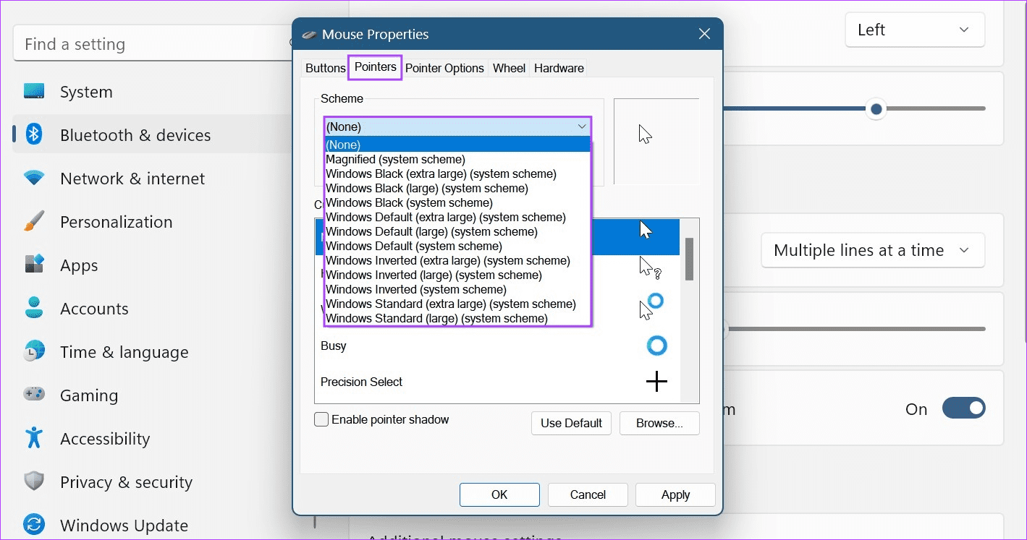Open the Left dropdown in Settings
This screenshot has width=1027, height=540.
915,30
